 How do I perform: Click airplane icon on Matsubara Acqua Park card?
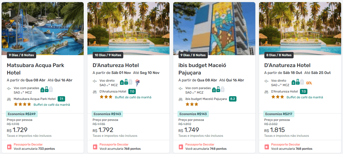[9, 88]
